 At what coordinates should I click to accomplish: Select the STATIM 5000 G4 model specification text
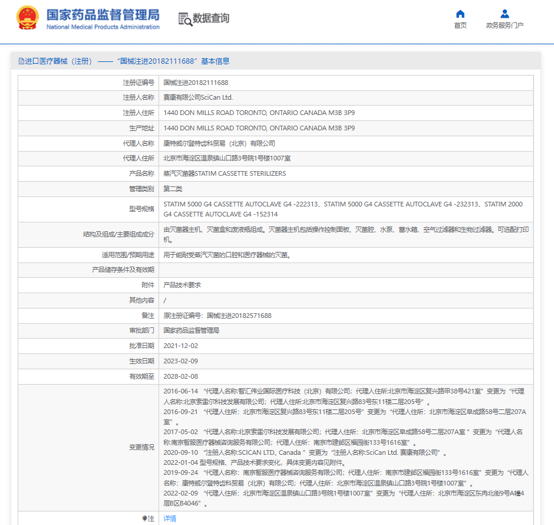[343, 209]
